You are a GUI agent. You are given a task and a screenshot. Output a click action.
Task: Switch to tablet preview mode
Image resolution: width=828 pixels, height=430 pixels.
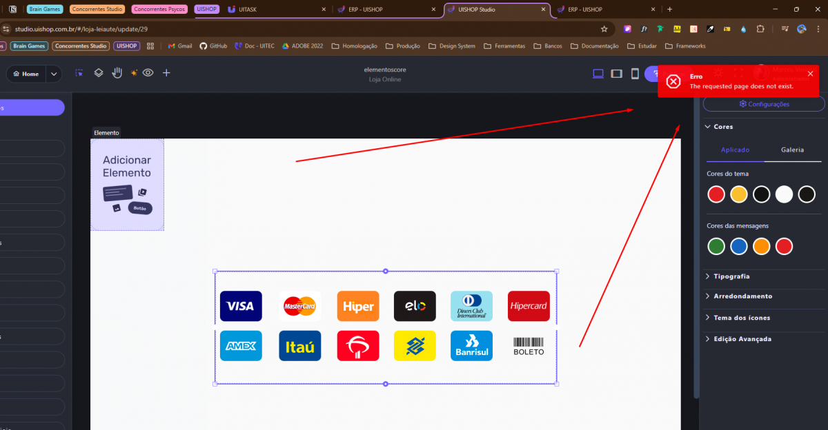click(617, 74)
